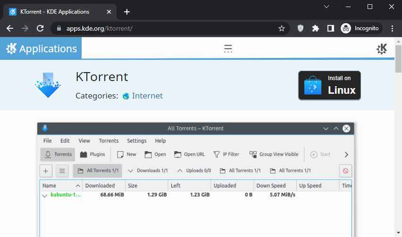Viewport: 402px width, 237px height.
Task: Click the KTorrent app icon
Action: pyautogui.click(x=48, y=85)
